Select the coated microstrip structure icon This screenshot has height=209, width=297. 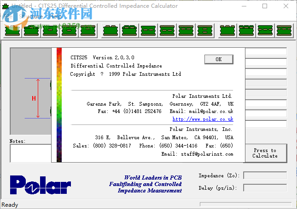pos(31,31)
